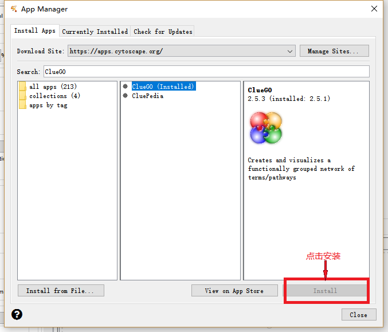Screen dimensions: 388x332
Task: Select ClueGO (Installed) in results list
Action: point(163,87)
